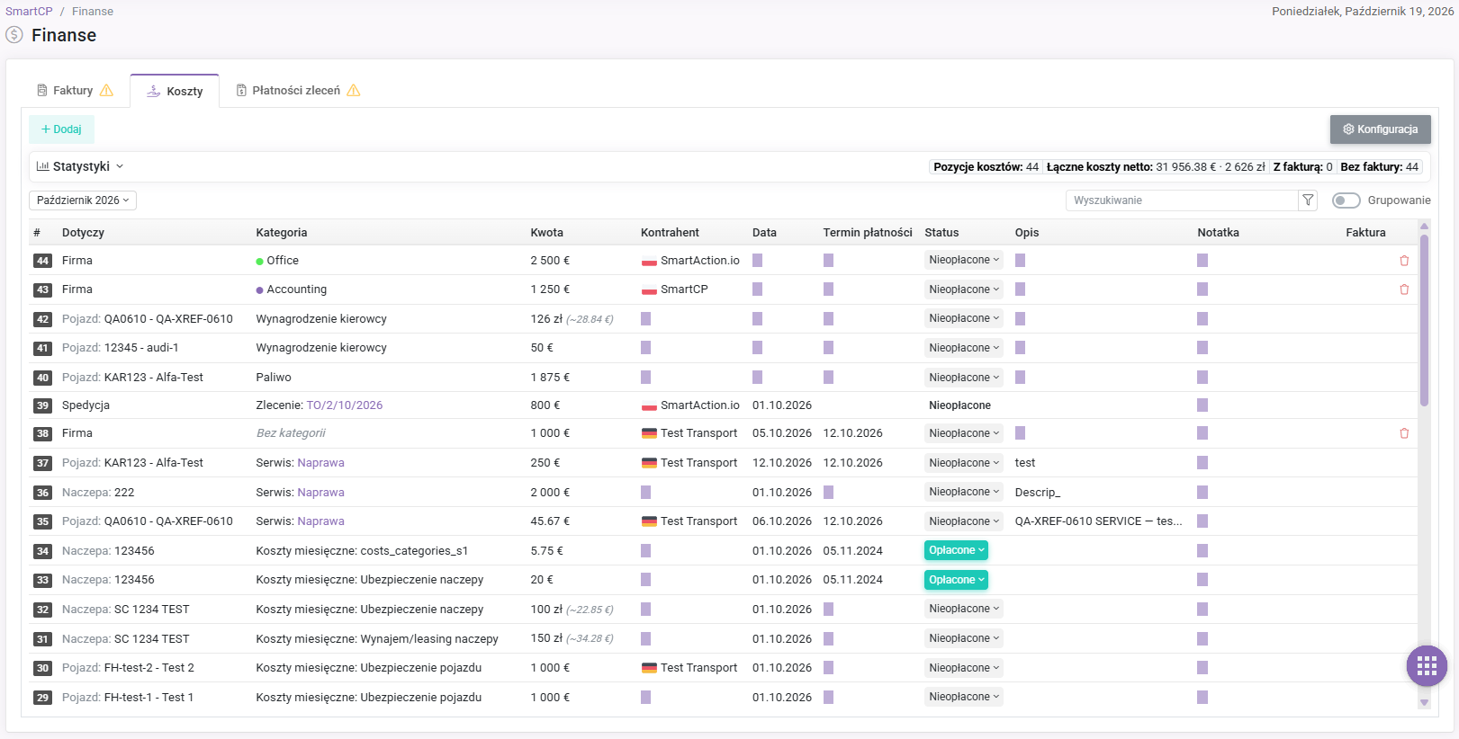Change row 34 Opłacone status
1459x739 pixels.
pyautogui.click(x=956, y=550)
